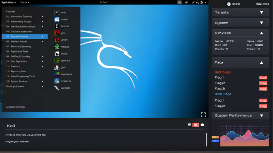Launch the cewl tool icon

pyautogui.click(x=57, y=13)
